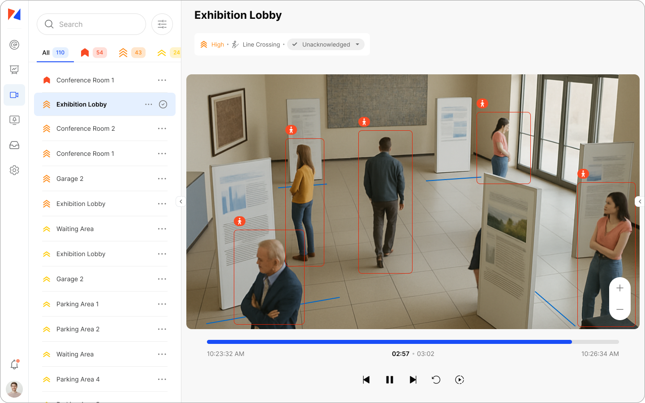Pause the video playback

coord(390,380)
